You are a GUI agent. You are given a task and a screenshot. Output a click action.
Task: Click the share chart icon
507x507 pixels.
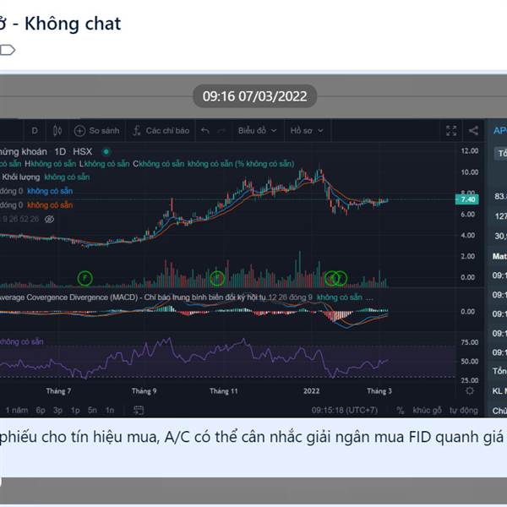pyautogui.click(x=474, y=131)
